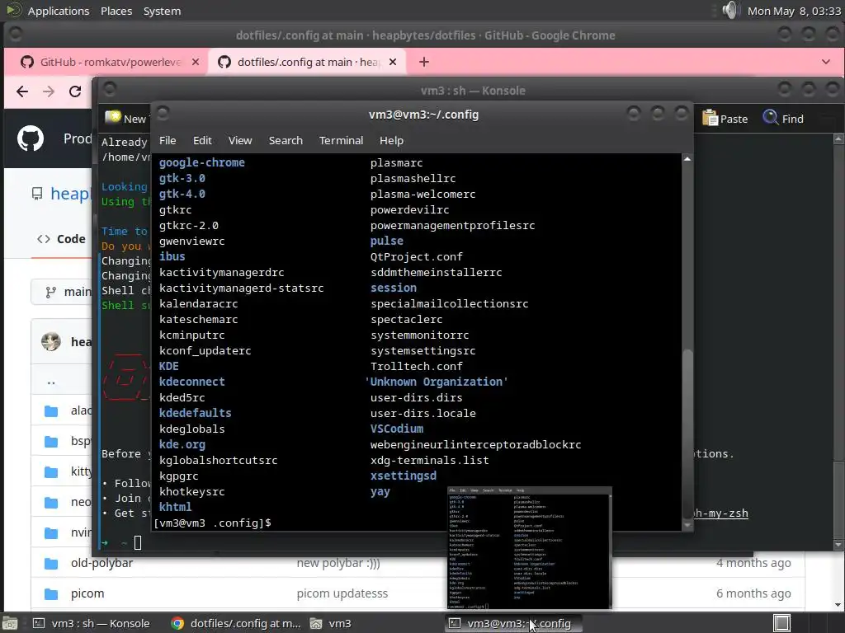Click the volume speaker icon in top panel
845x633 pixels.
[731, 10]
